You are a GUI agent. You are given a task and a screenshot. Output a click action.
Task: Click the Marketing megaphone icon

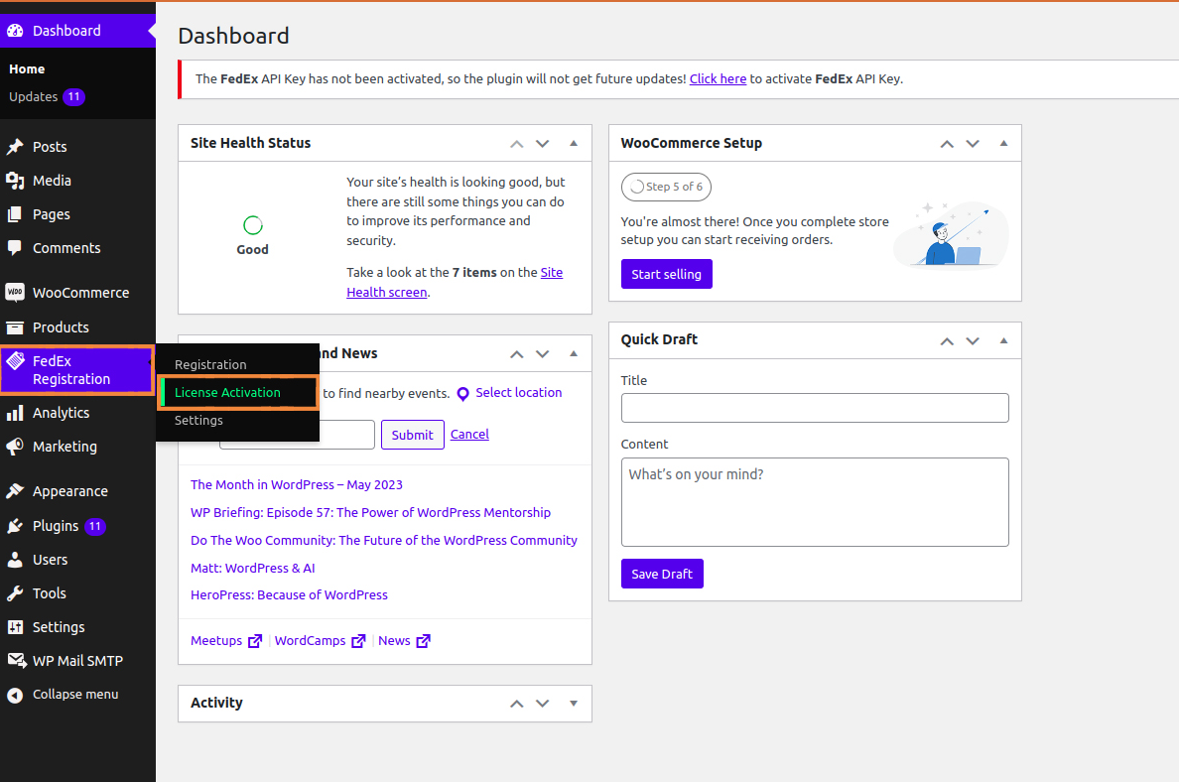[x=15, y=447]
